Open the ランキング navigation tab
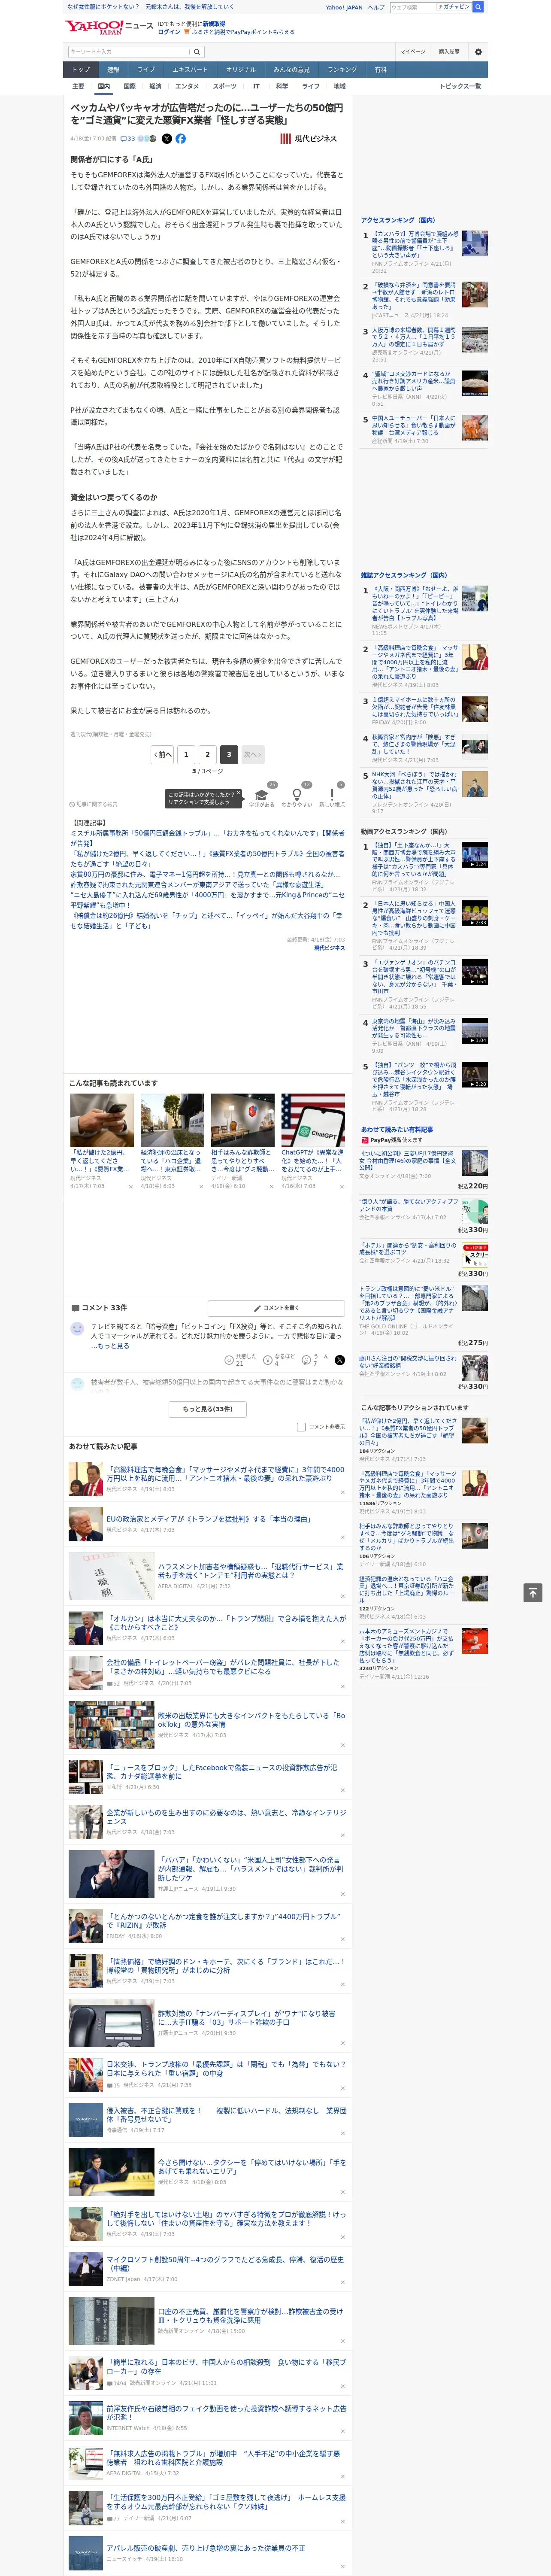 pyautogui.click(x=342, y=70)
